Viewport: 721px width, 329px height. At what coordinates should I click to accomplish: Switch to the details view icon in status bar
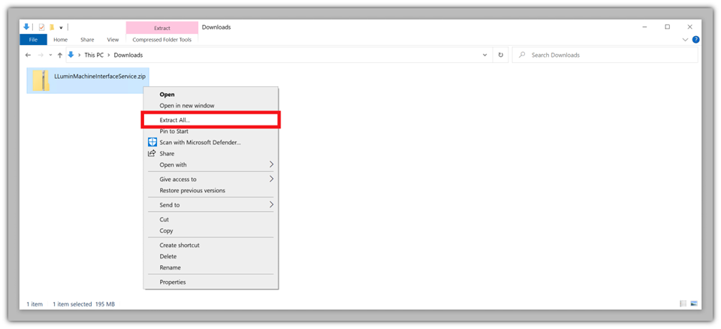click(x=683, y=303)
